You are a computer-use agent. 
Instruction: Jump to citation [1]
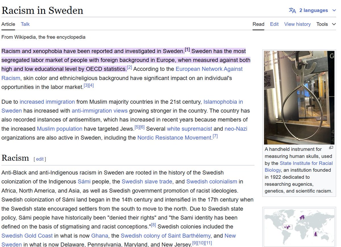(x=187, y=50)
